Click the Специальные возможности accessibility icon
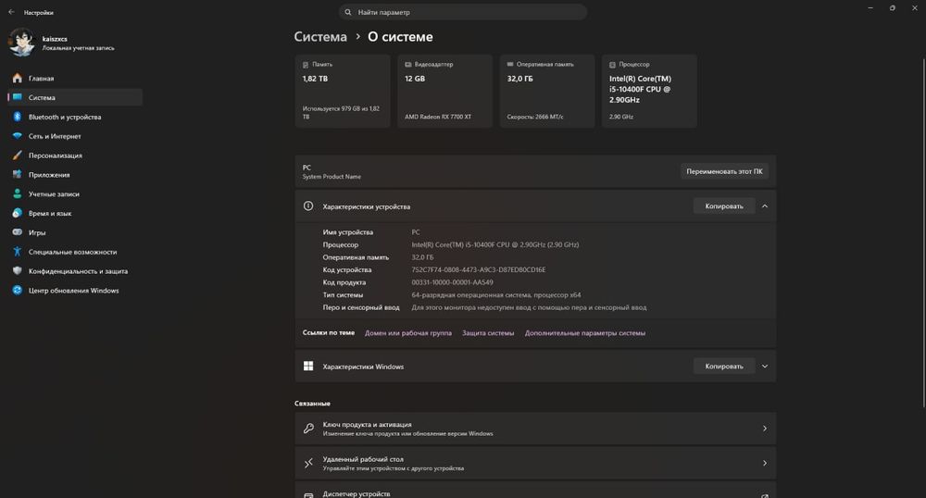Screen dimensions: 926x498 click(17, 252)
